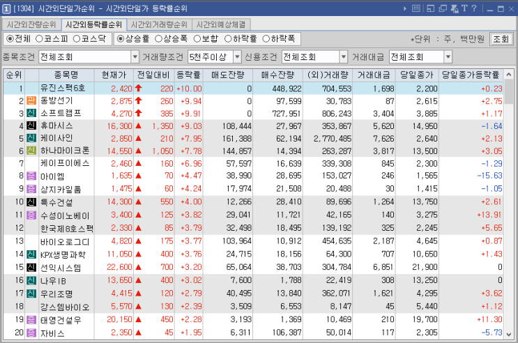Click the teal 신 badge beside 소프트캠프
The image size is (518, 343).
tap(31, 114)
